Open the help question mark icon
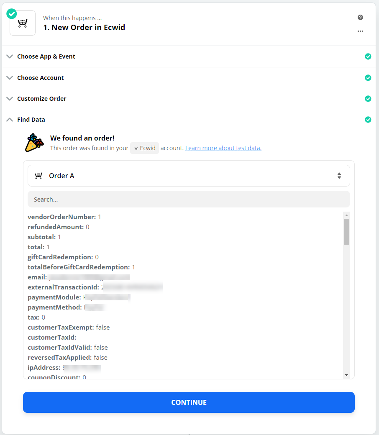 (x=360, y=17)
